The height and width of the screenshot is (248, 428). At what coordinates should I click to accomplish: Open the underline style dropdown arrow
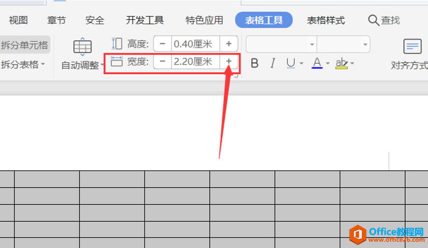(x=301, y=64)
